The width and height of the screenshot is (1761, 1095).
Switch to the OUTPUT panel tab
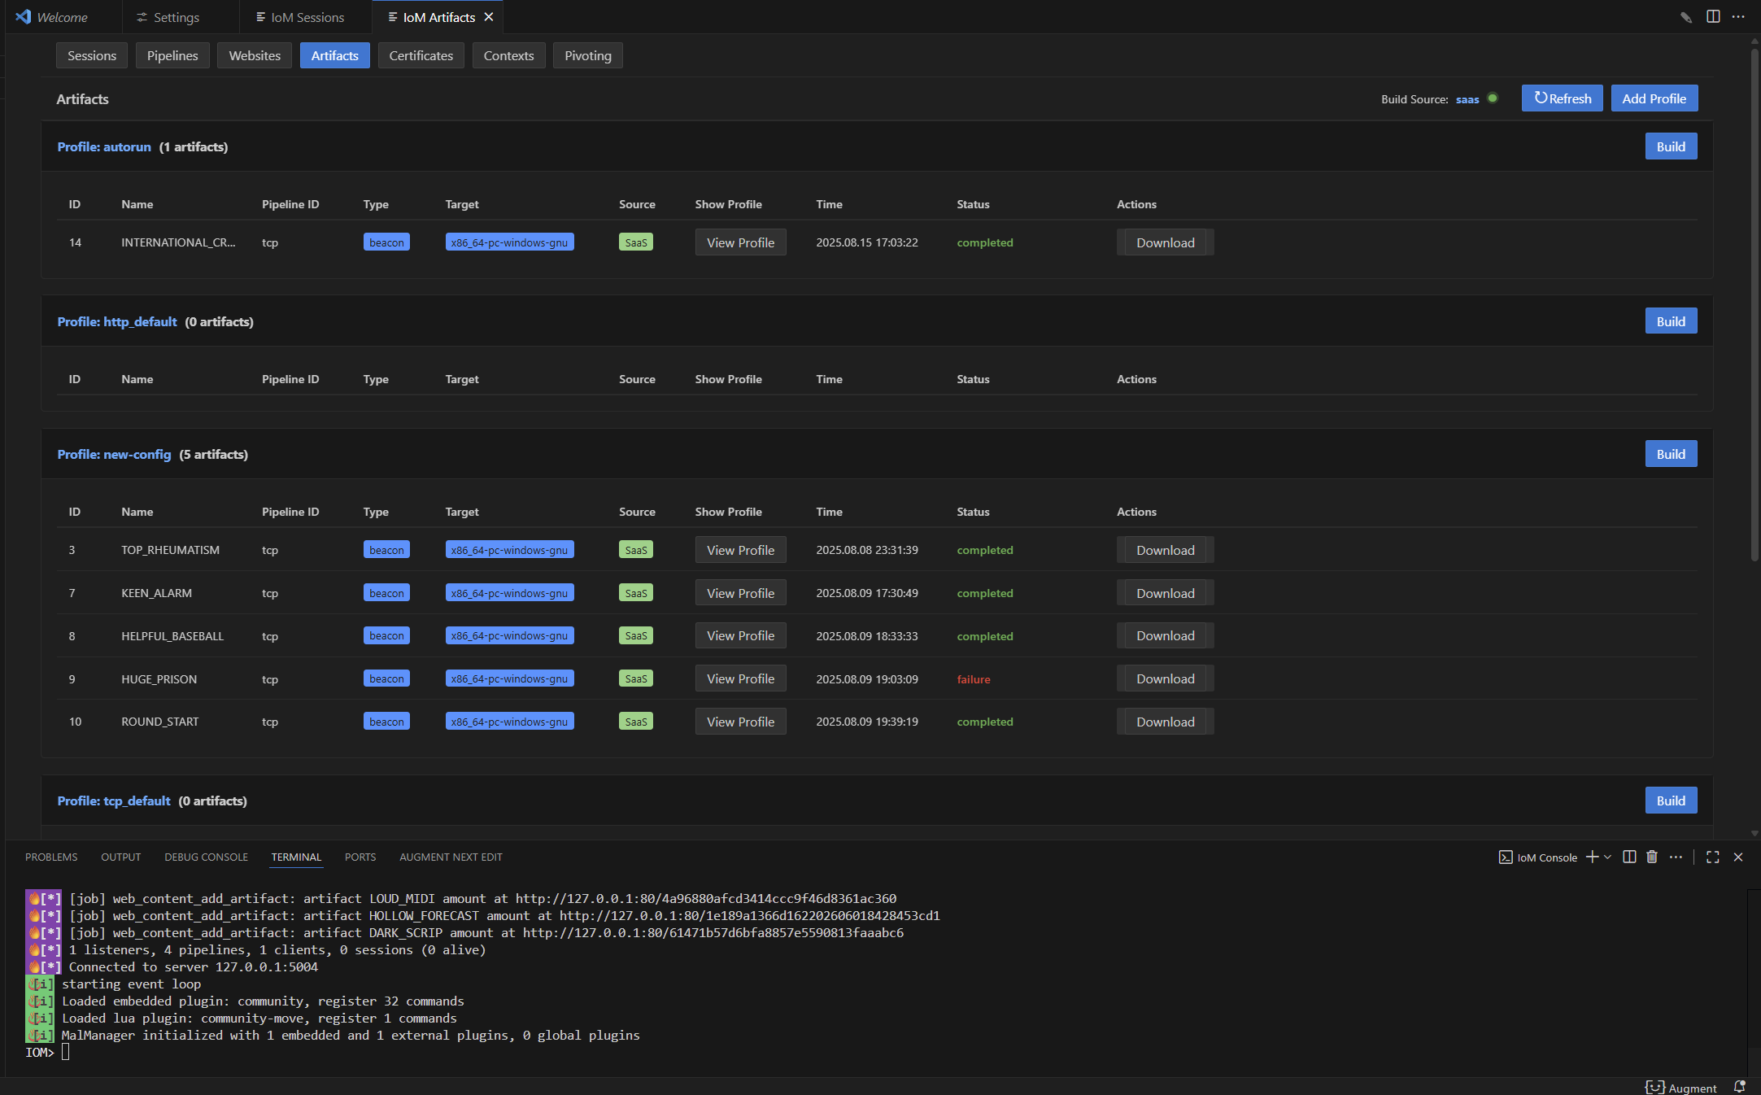pyautogui.click(x=120, y=857)
